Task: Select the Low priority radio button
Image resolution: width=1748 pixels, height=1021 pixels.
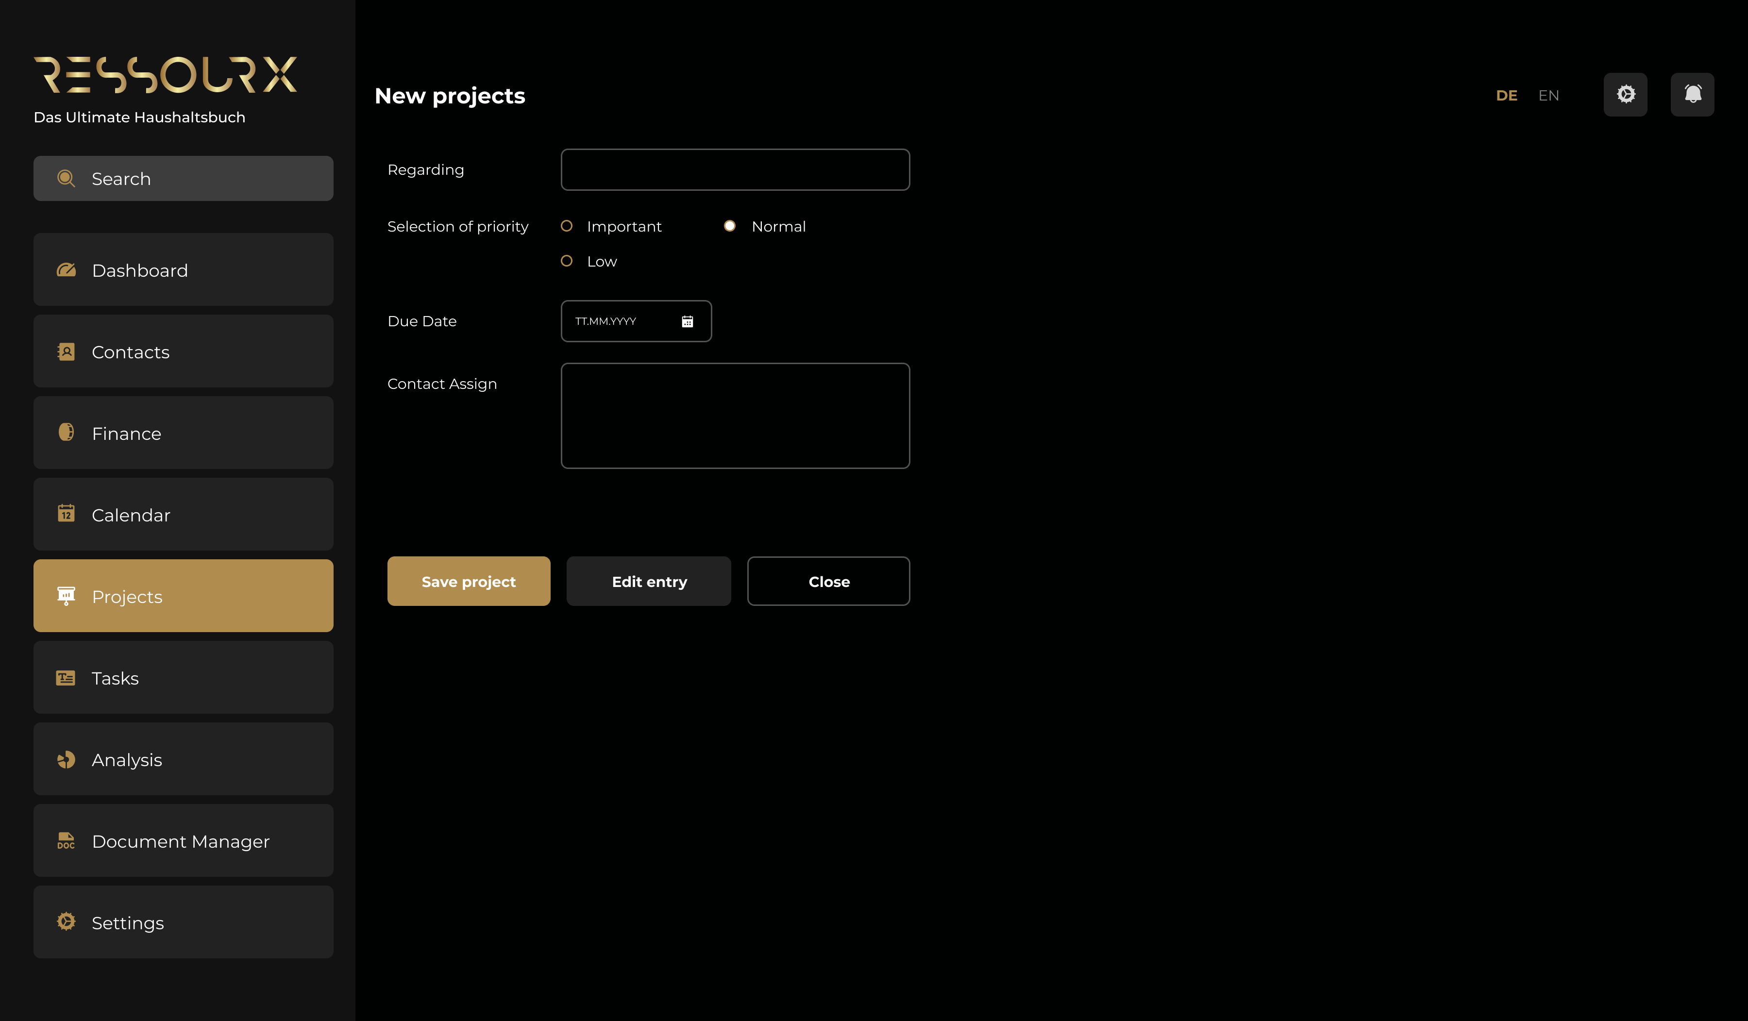Action: (567, 261)
